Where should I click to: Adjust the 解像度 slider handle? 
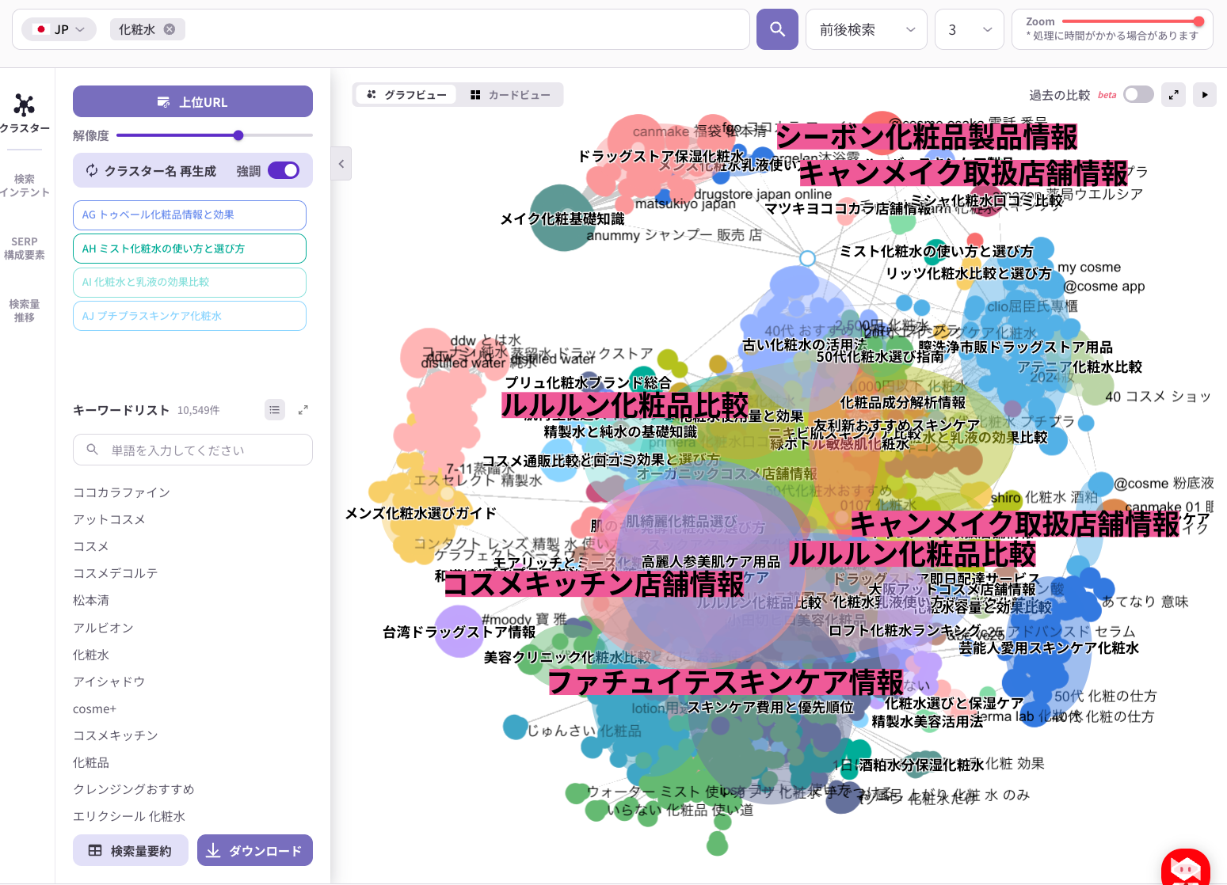pos(238,135)
